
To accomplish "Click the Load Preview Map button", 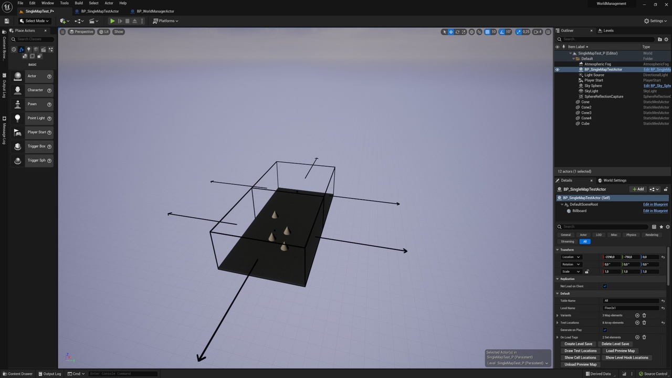I will pyautogui.click(x=620, y=351).
